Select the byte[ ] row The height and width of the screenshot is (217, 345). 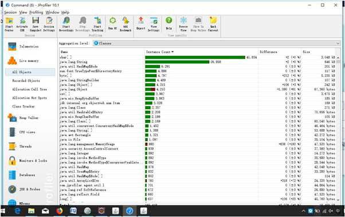pos(198,75)
